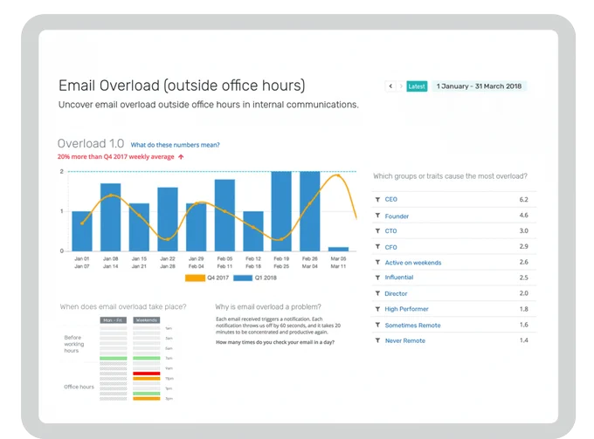This screenshot has height=439, width=594.
Task: Click the filter icon beside Active on weekends
Action: (377, 262)
